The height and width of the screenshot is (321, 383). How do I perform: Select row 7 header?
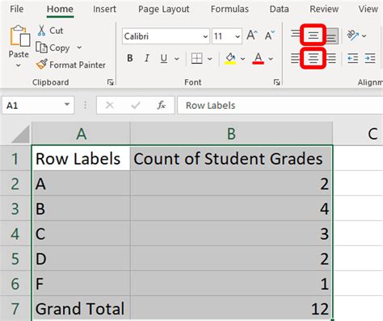(x=15, y=308)
